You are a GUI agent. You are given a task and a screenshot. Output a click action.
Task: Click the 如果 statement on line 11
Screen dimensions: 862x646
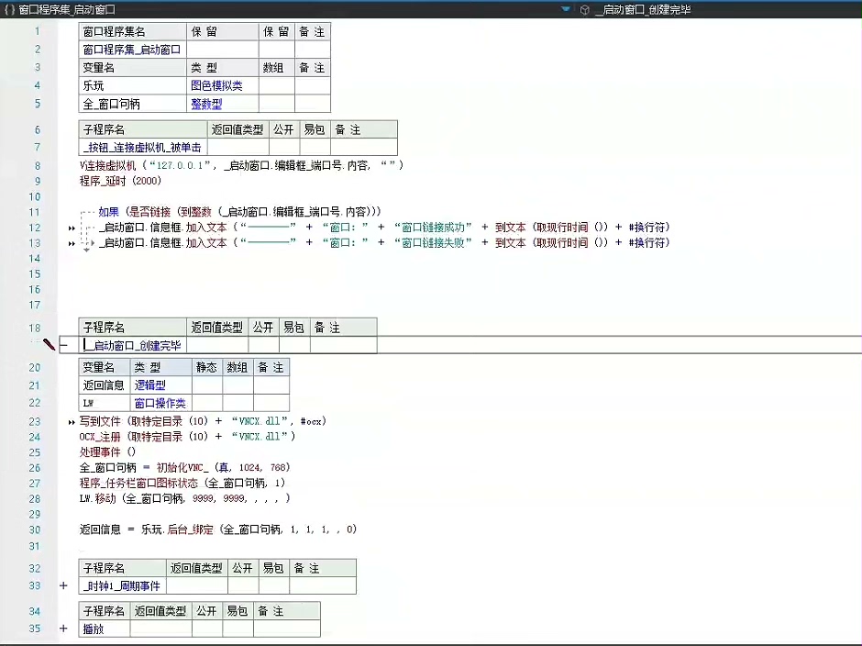point(108,212)
